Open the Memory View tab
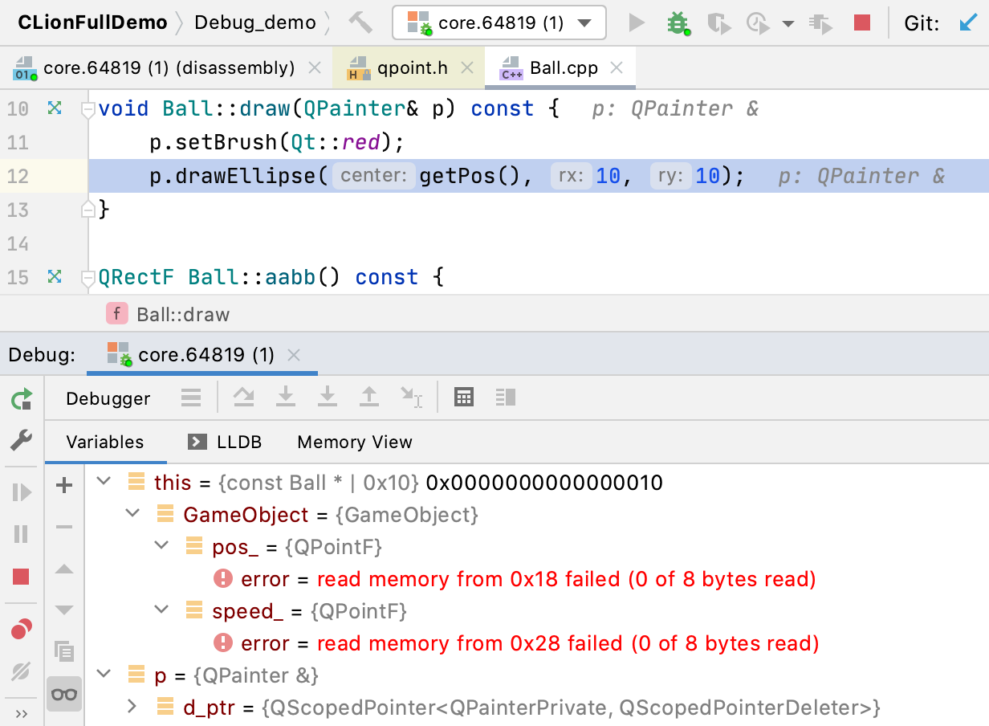989x726 pixels. pos(354,442)
